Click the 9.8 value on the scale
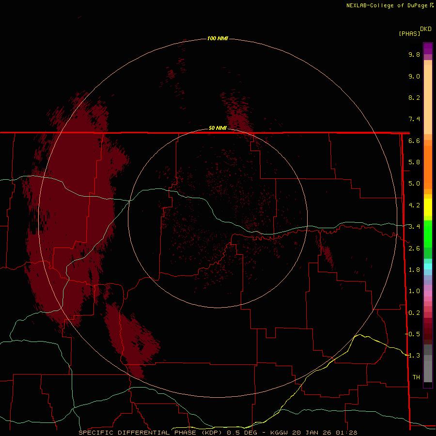Viewport: 436px width, 436px height. [414, 54]
